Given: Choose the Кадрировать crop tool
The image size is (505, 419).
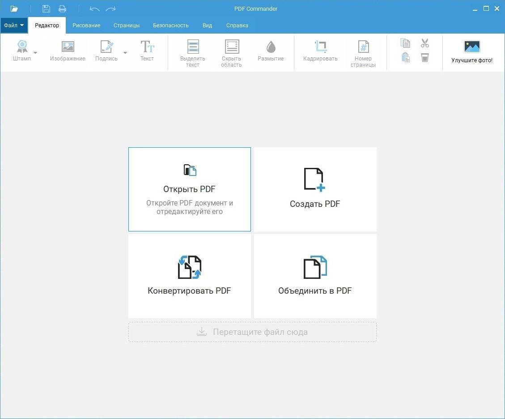Looking at the screenshot, I should click(320, 51).
